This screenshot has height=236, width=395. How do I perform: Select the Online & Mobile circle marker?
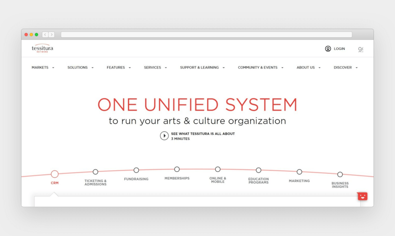pyautogui.click(x=218, y=169)
